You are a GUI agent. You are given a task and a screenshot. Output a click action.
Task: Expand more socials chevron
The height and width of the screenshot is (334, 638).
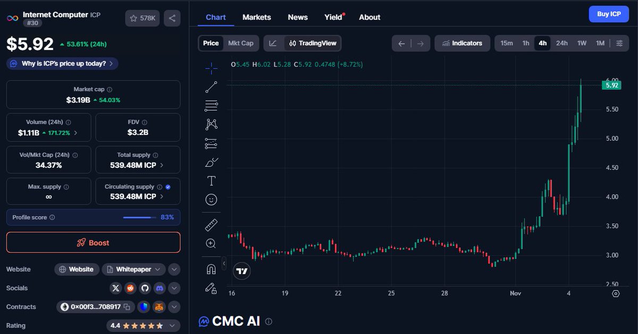(x=174, y=288)
